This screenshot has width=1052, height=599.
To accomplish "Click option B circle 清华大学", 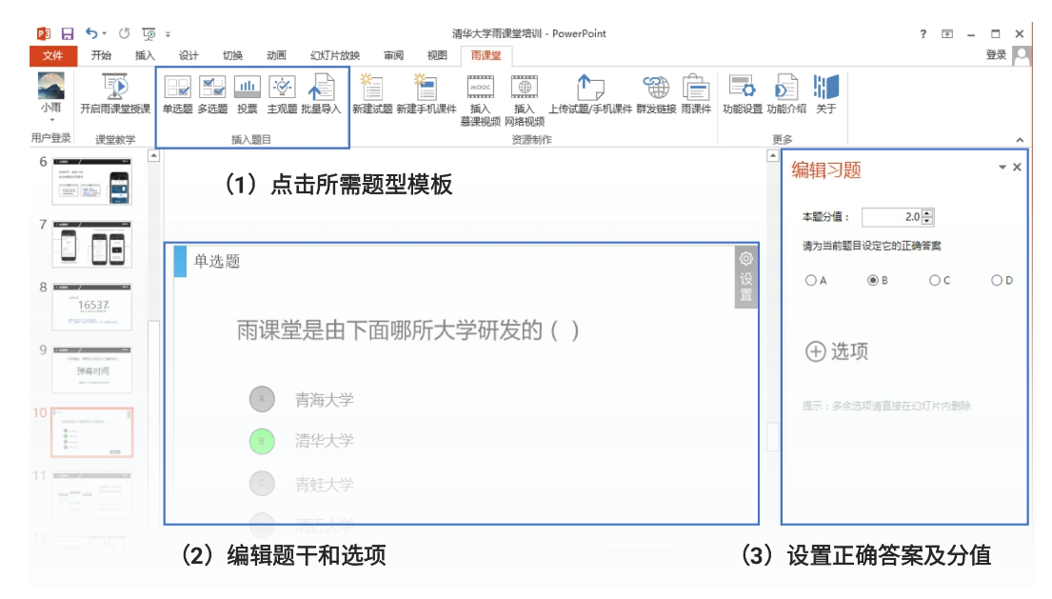I will click(x=263, y=441).
